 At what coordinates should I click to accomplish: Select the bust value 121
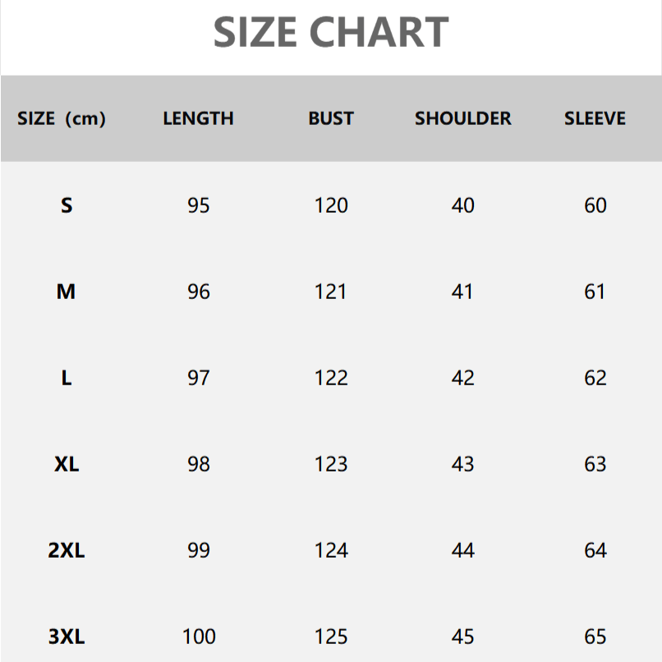(331, 292)
